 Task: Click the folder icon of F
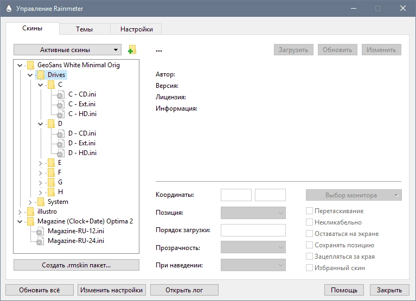(x=51, y=172)
